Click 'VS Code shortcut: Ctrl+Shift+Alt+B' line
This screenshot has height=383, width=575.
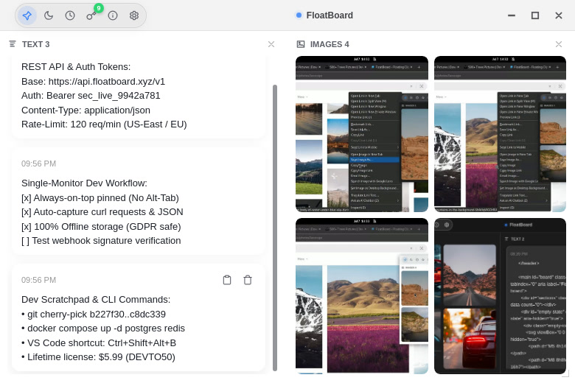[x=99, y=343]
